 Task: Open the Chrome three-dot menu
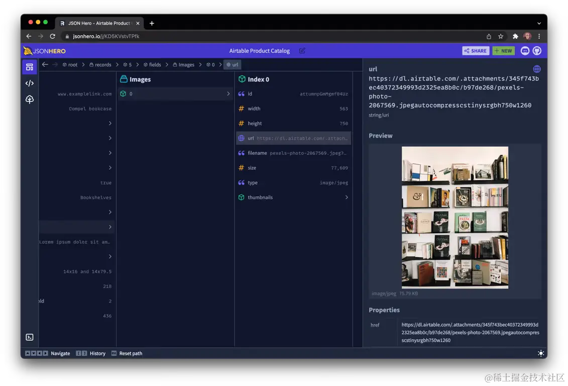point(539,36)
